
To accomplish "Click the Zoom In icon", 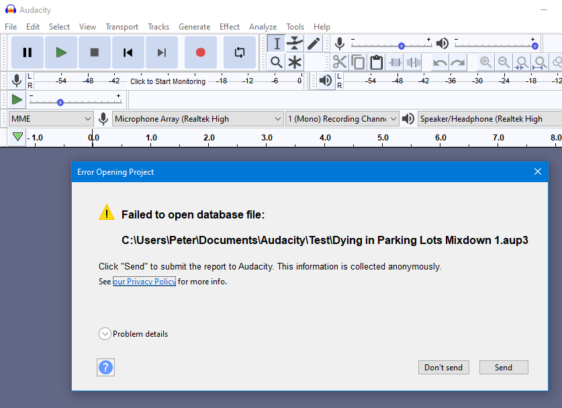I will click(485, 63).
